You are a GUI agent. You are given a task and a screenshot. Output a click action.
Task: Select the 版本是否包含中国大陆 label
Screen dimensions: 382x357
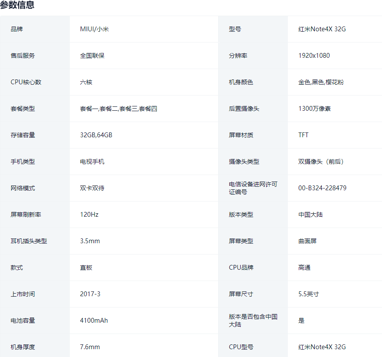(x=253, y=321)
